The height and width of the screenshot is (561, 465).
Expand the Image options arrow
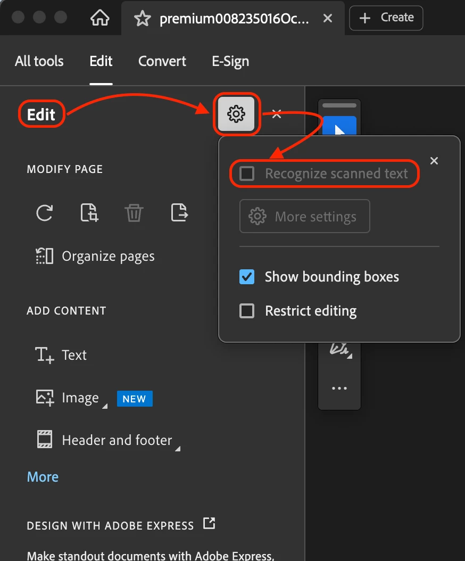(x=105, y=406)
